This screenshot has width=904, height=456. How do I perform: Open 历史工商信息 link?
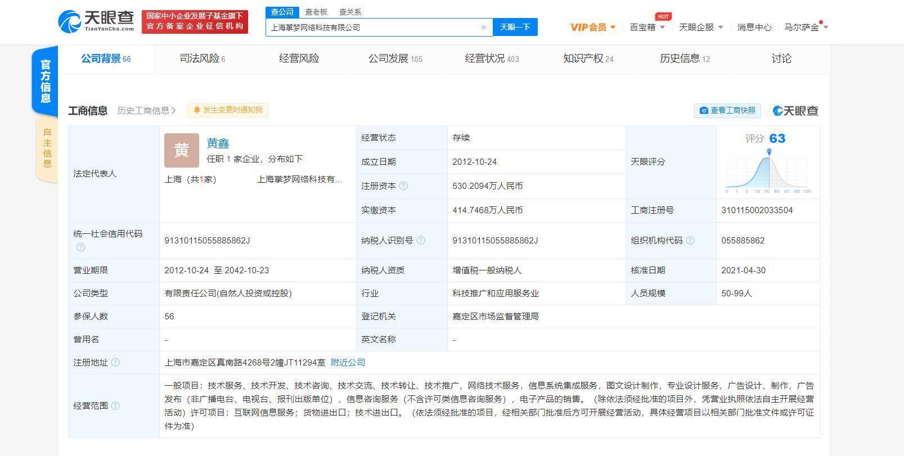146,110
